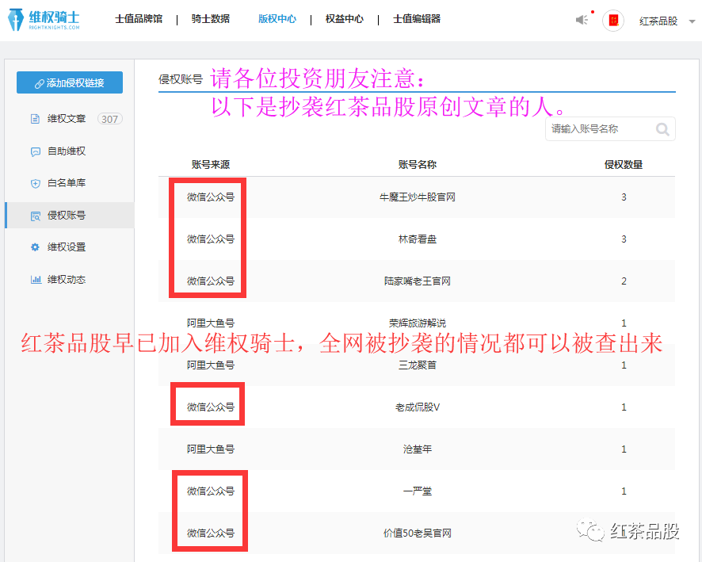Click the 账号来源 column header

(x=211, y=164)
